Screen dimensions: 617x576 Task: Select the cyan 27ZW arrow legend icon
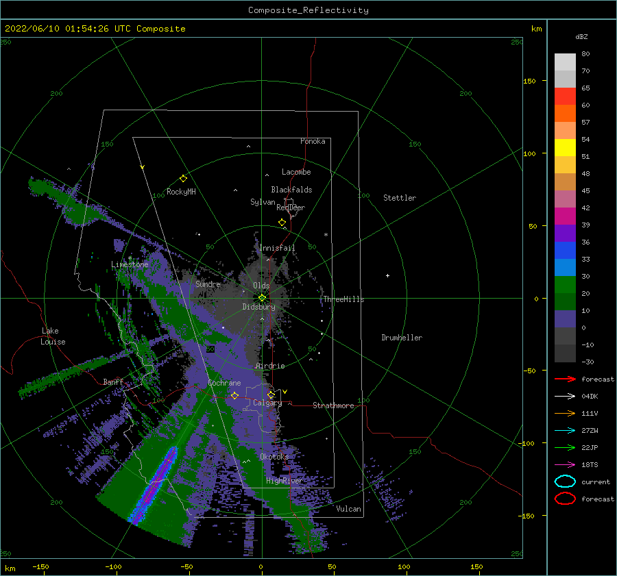pos(565,431)
